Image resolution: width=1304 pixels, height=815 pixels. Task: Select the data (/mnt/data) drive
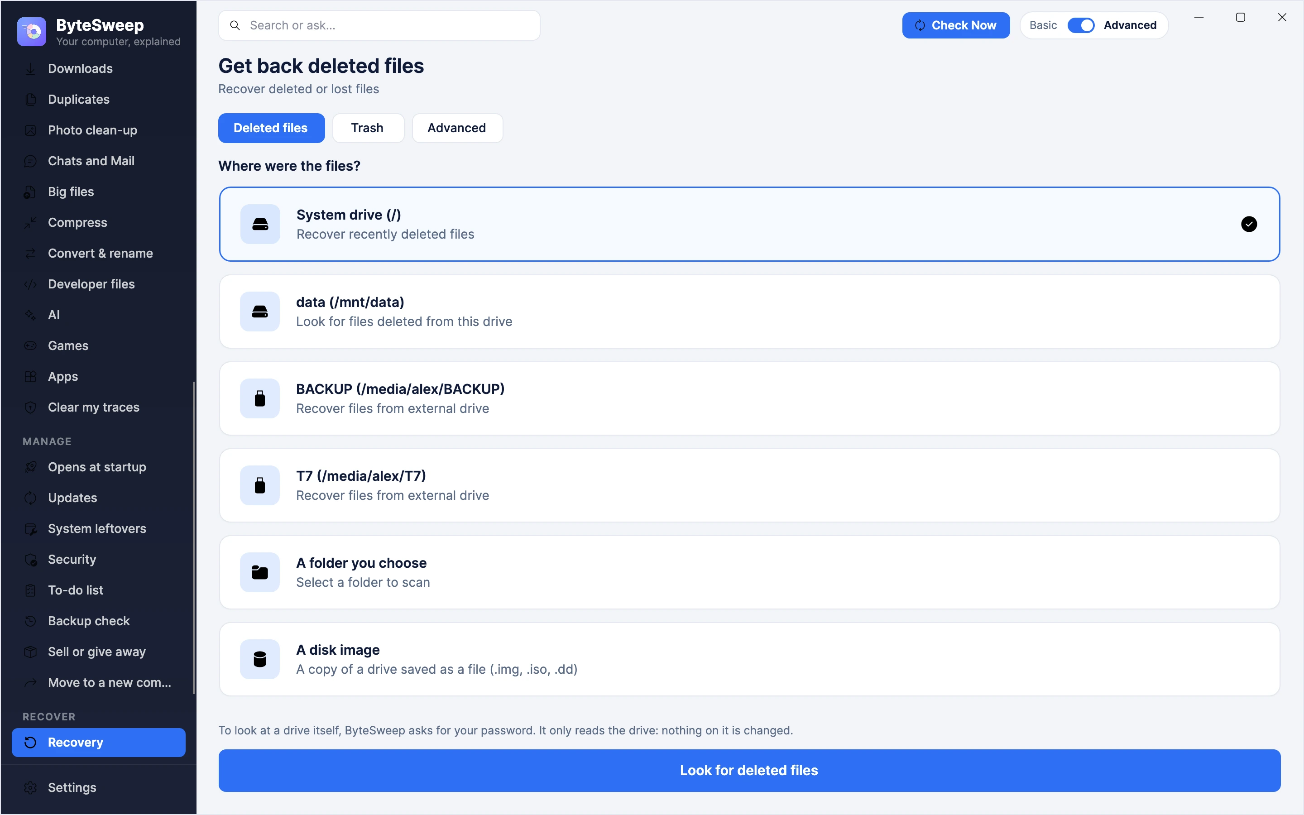pyautogui.click(x=749, y=312)
